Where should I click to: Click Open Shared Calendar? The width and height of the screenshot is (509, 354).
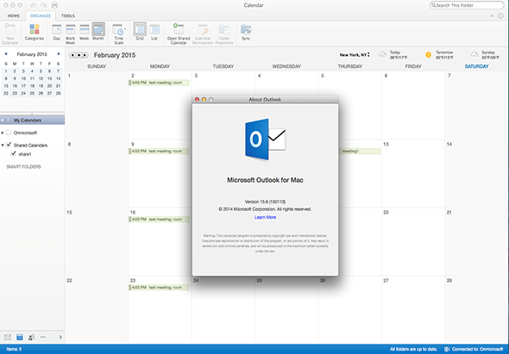pyautogui.click(x=179, y=34)
